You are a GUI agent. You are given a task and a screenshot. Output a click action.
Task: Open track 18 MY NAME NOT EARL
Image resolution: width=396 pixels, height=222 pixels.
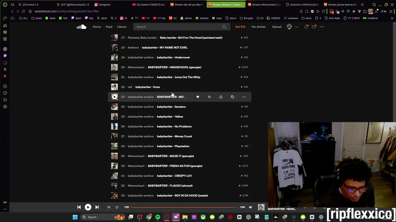click(x=165, y=47)
